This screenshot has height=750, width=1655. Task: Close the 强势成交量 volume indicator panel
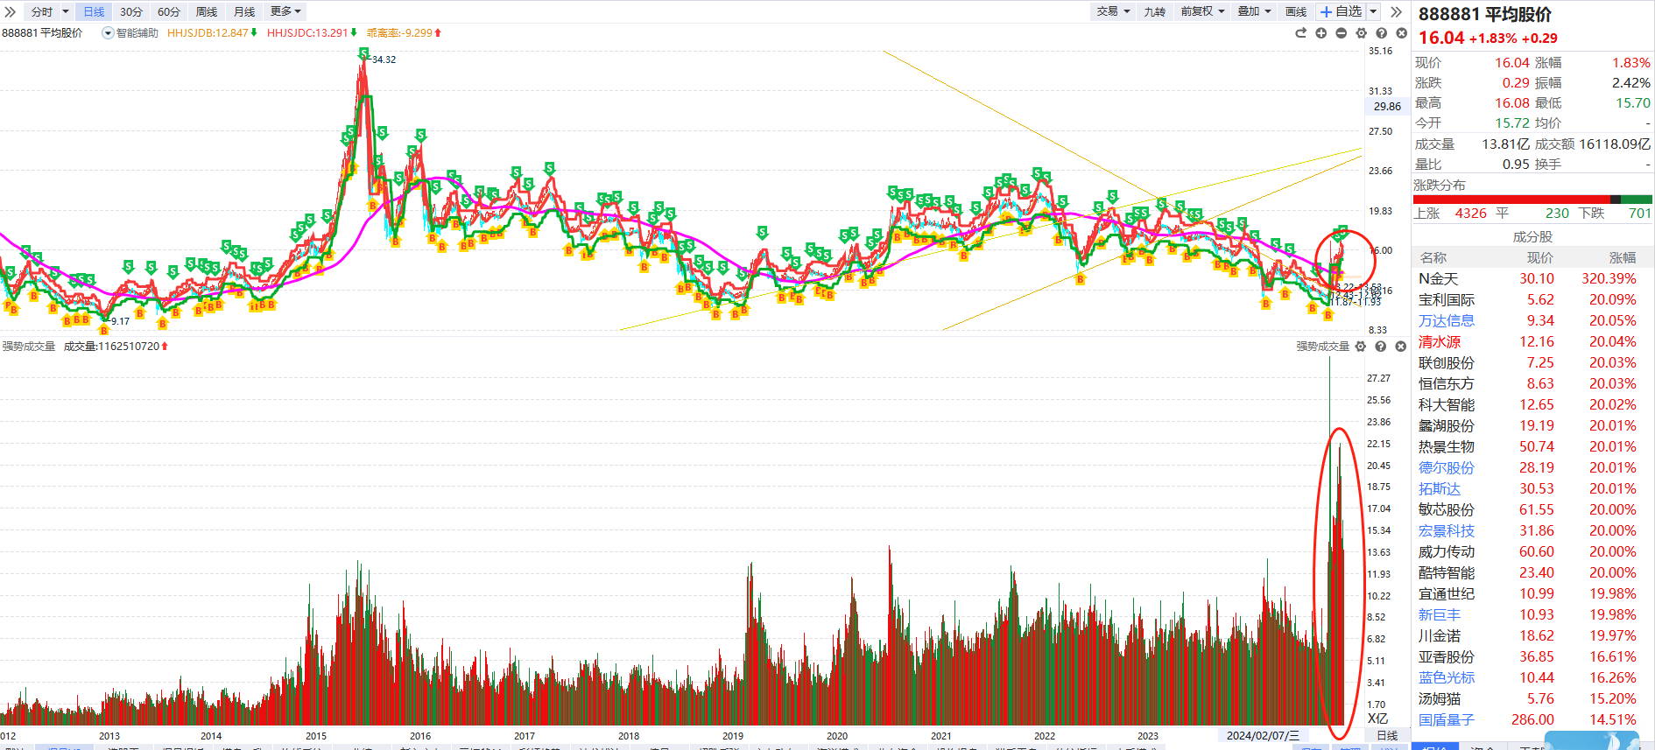click(1400, 347)
